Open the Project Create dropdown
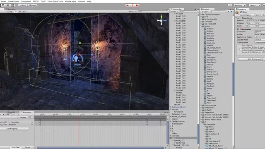Viewport: 265px width, 149px height. coord(205,12)
